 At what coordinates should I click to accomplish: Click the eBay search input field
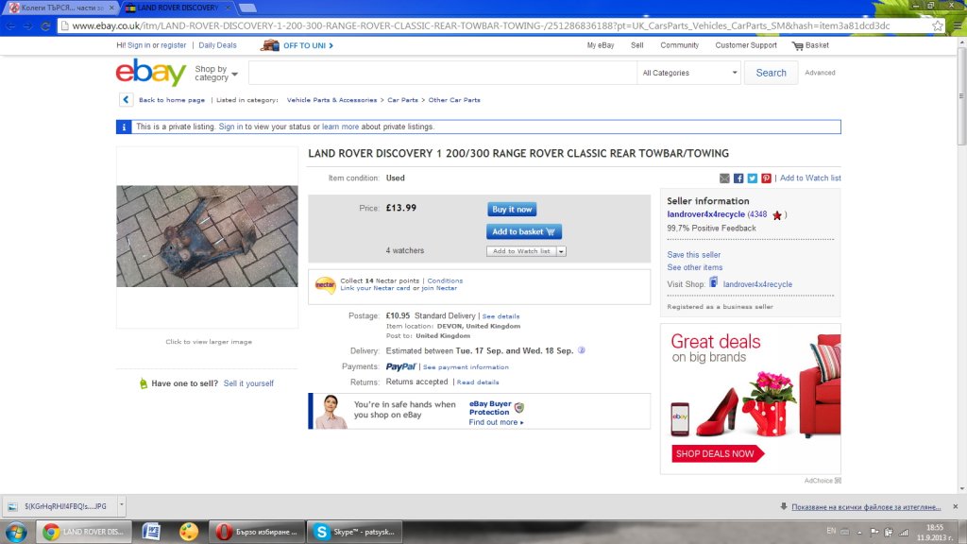pyautogui.click(x=443, y=73)
